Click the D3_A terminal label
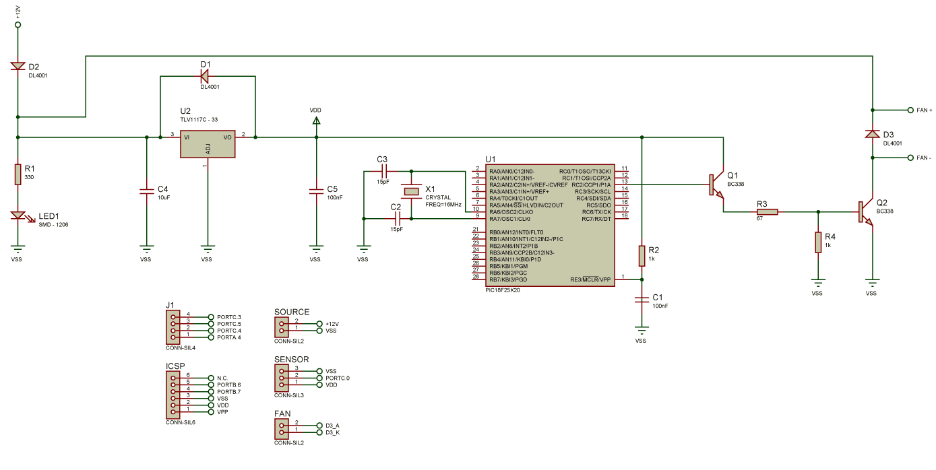The height and width of the screenshot is (470, 936). click(332, 426)
